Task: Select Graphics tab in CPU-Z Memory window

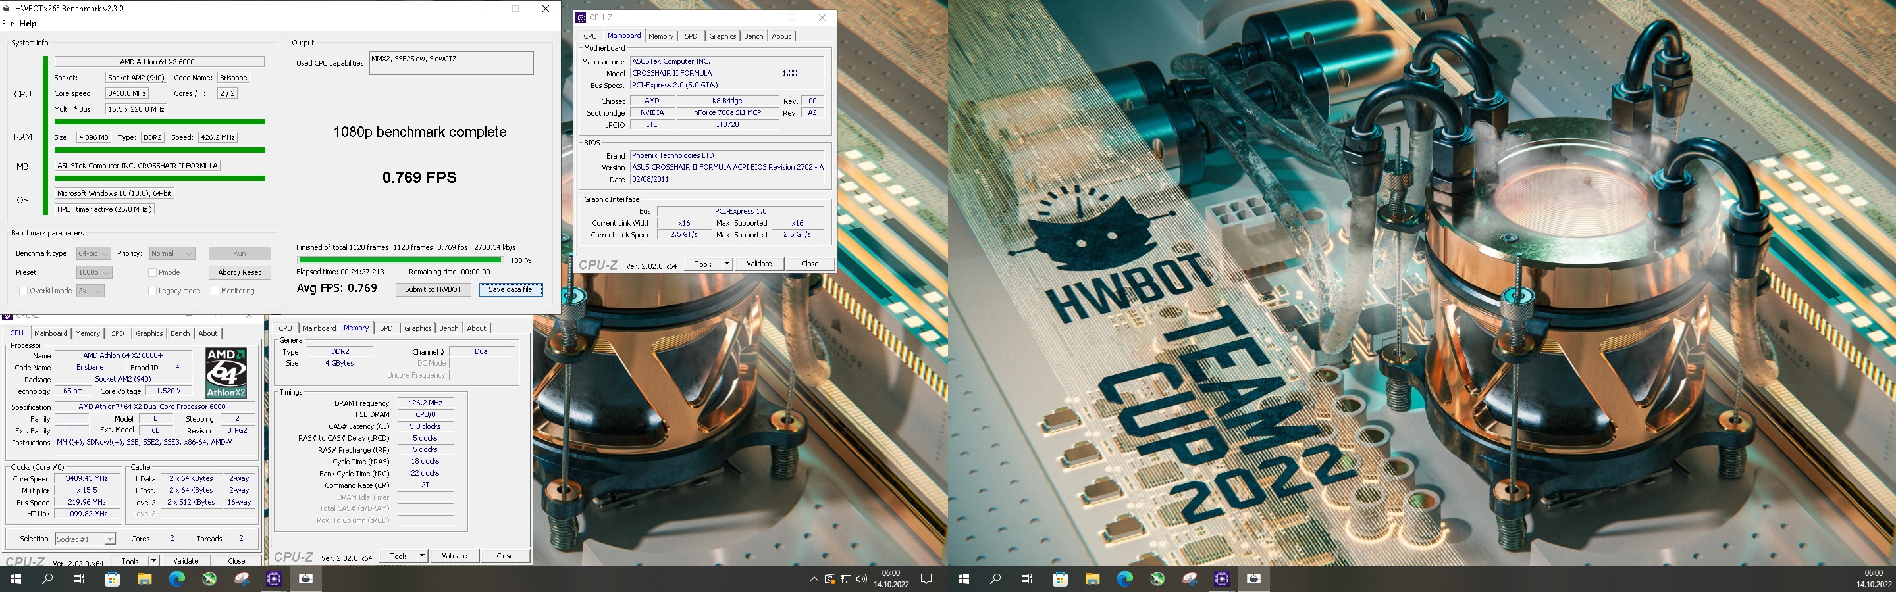Action: click(x=417, y=328)
